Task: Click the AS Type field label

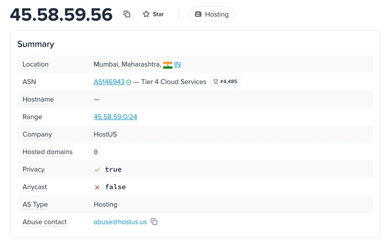Action: (35, 204)
